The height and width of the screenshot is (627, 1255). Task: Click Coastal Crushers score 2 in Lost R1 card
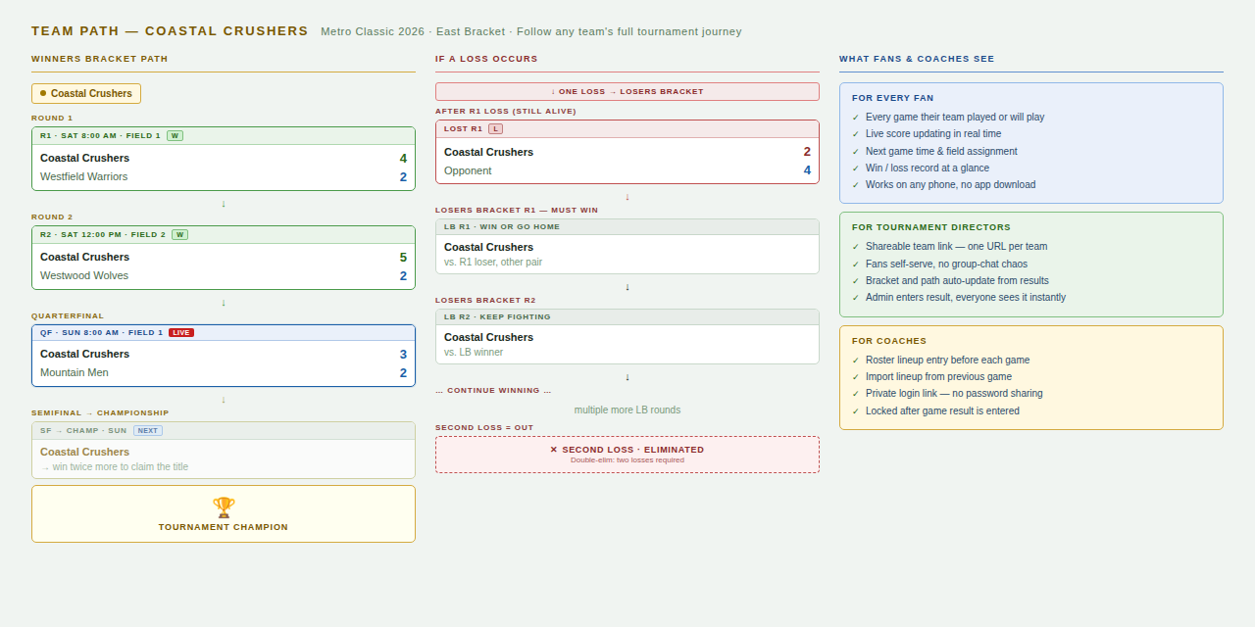pos(807,152)
